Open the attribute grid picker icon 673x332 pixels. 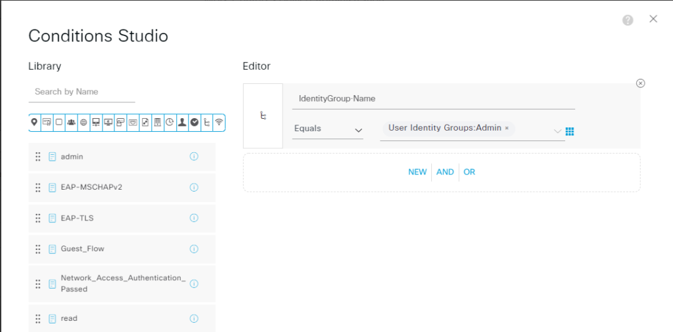pos(570,131)
